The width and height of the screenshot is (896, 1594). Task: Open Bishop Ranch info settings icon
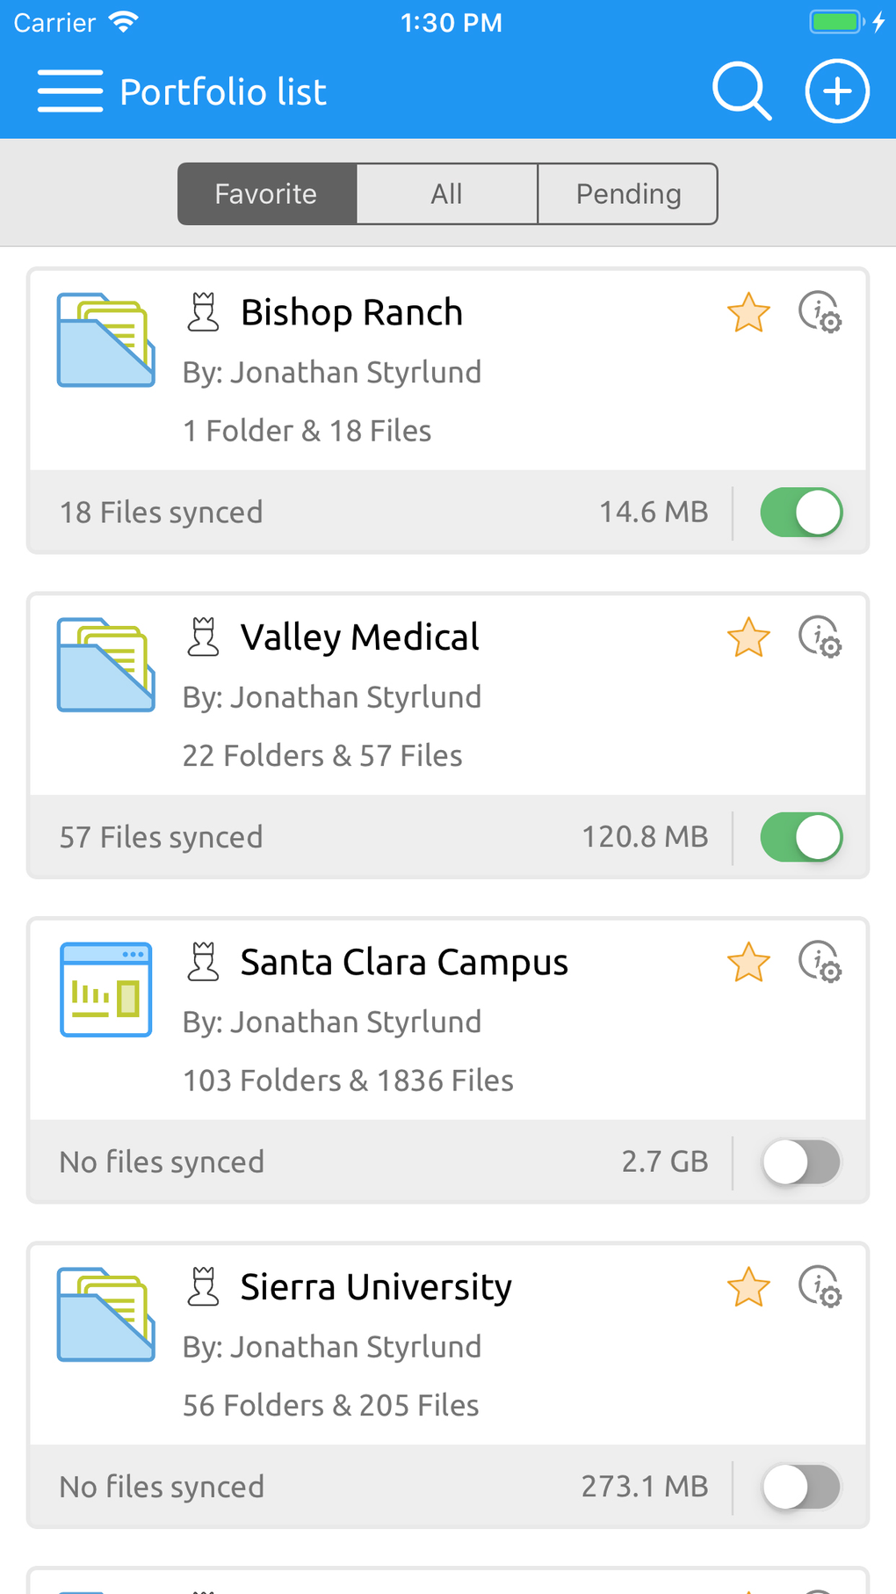coord(820,313)
